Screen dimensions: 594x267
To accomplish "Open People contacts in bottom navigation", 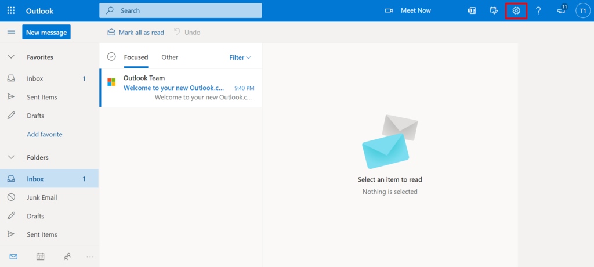I will [x=67, y=257].
